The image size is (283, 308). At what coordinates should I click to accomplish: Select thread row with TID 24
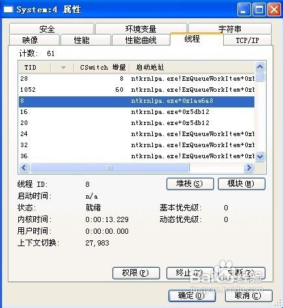(137, 134)
